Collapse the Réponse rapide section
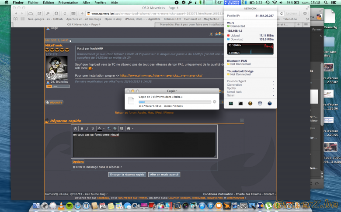The width and height of the screenshot is (341, 212). click(242, 121)
